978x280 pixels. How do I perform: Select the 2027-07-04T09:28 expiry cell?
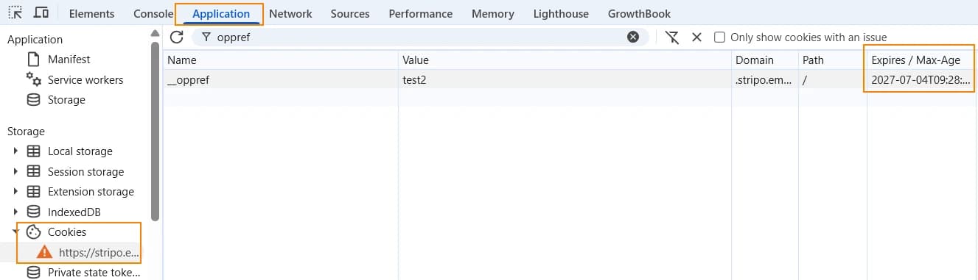[922, 80]
